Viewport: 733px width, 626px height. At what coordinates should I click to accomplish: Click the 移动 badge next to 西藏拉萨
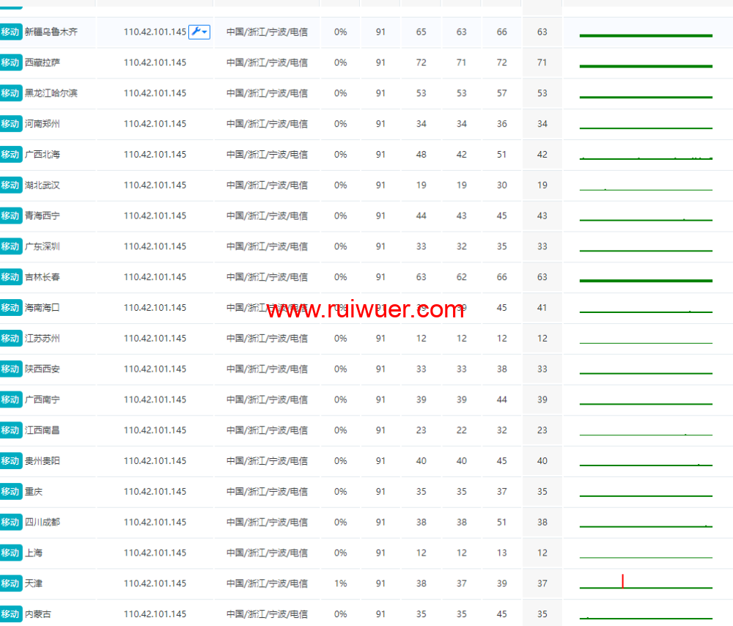[10, 63]
